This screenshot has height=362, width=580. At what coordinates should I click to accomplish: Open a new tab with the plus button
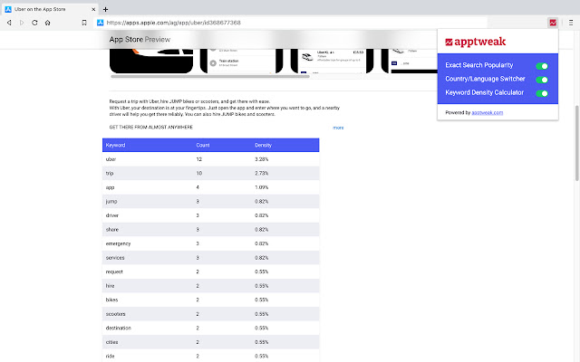tap(105, 9)
